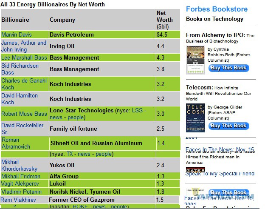Click news link next to TX ticker
265x209 pixels.
[84, 154]
